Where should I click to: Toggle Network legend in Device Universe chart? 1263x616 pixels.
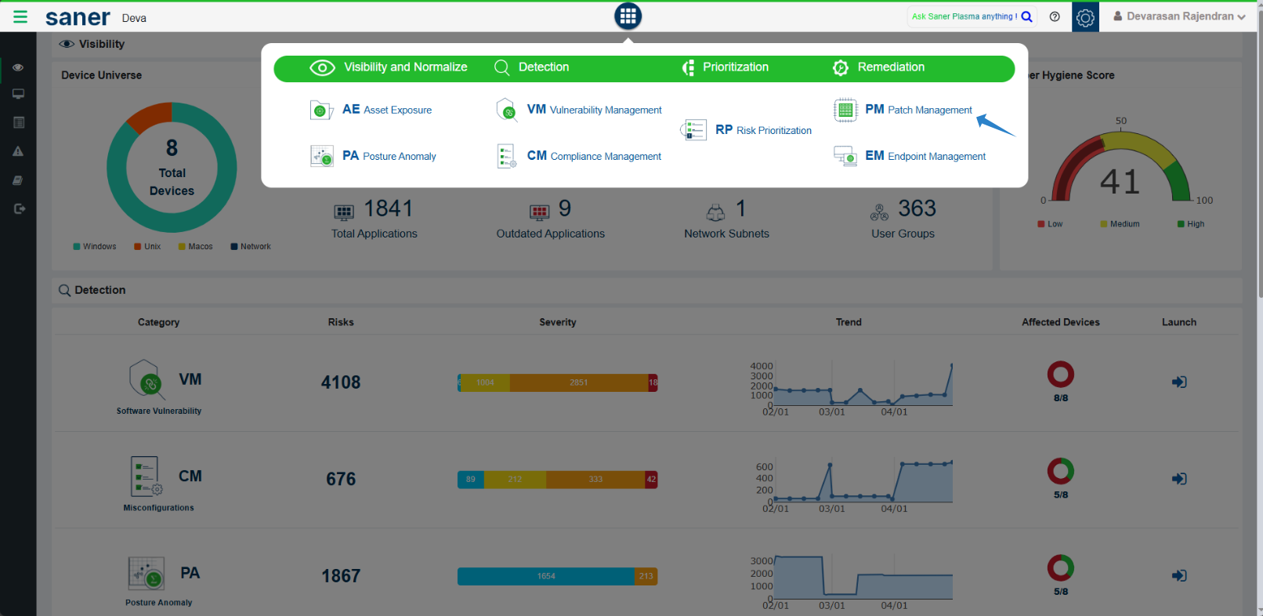coord(251,247)
